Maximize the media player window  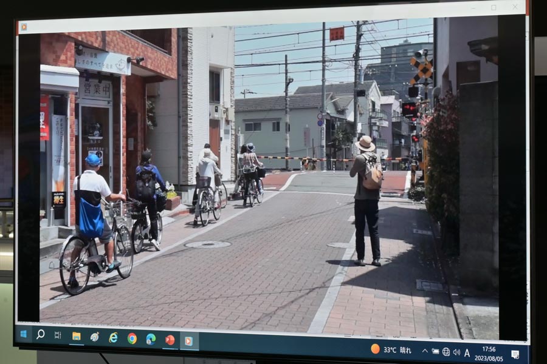494,7
